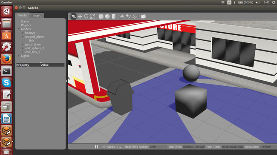277x155 pixels.
Task: Insert a sphere shape from toolbar
Action: click(x=107, y=17)
